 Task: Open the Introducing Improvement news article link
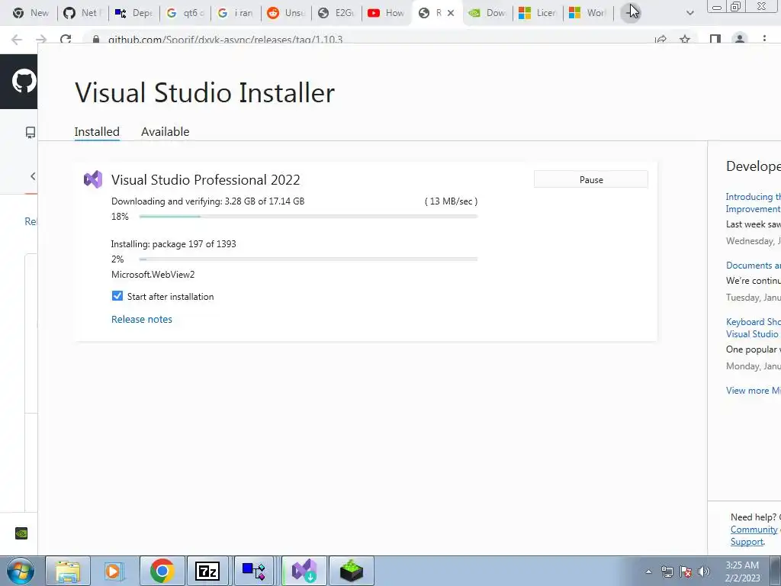tap(753, 203)
